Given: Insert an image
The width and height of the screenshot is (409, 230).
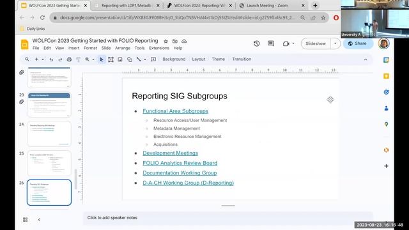Looking at the screenshot, I should (120, 59).
